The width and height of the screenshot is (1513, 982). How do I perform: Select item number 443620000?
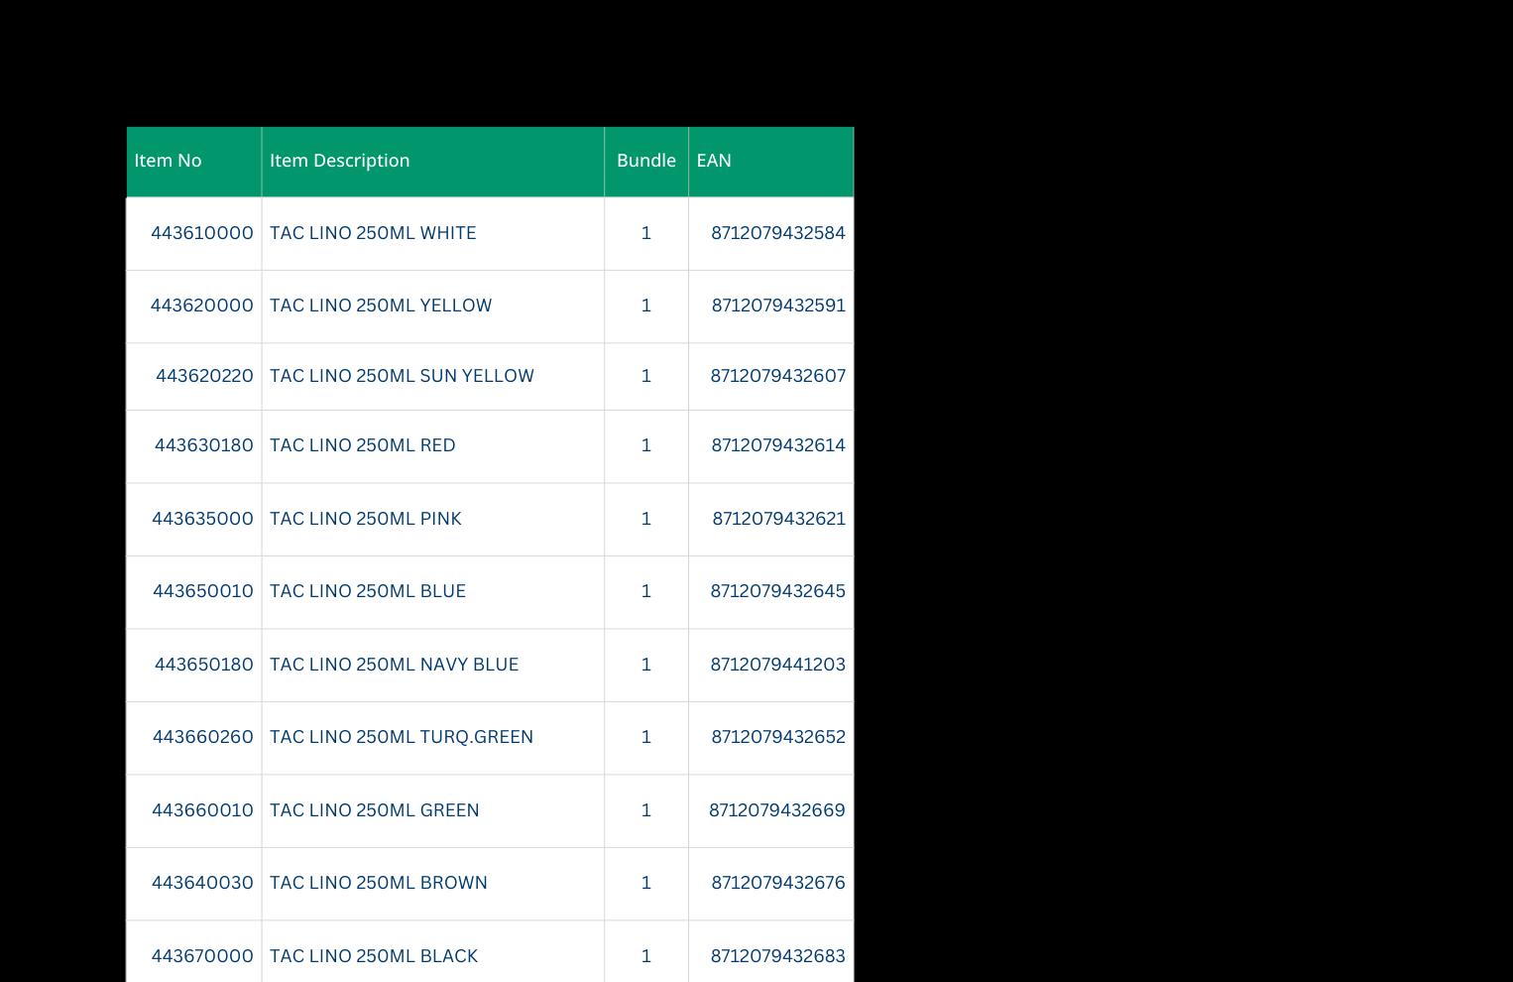pyautogui.click(x=202, y=306)
